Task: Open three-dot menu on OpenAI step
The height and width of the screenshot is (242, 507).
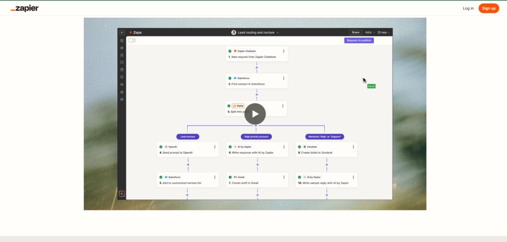Action: click(x=215, y=146)
